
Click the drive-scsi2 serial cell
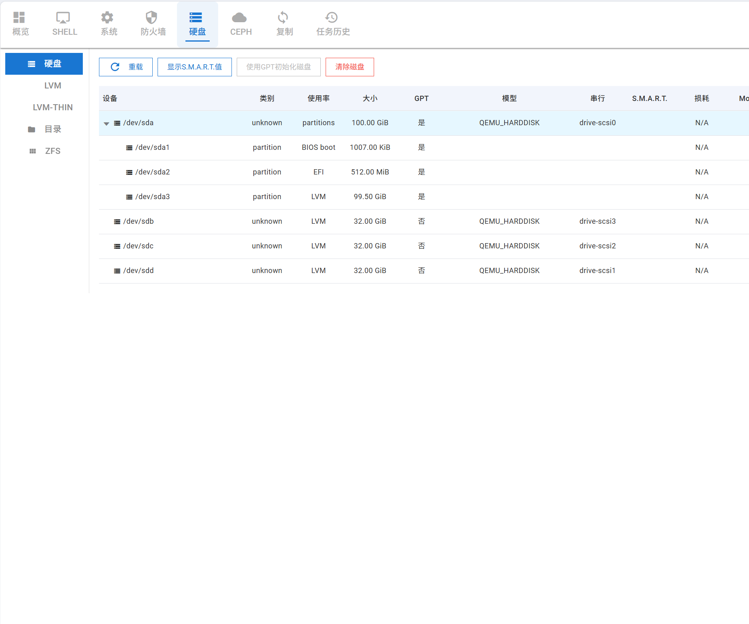pyautogui.click(x=598, y=246)
